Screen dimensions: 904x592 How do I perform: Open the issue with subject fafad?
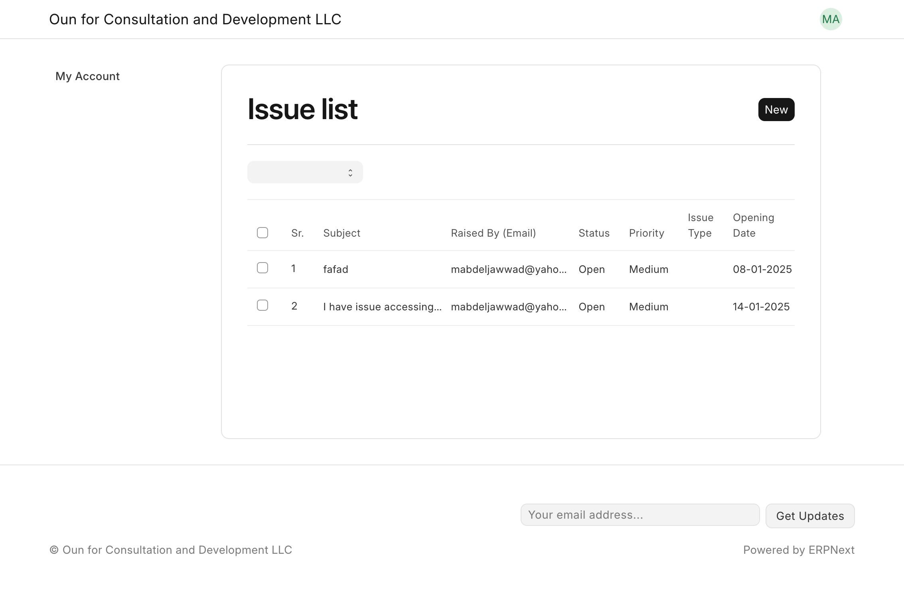[336, 269]
